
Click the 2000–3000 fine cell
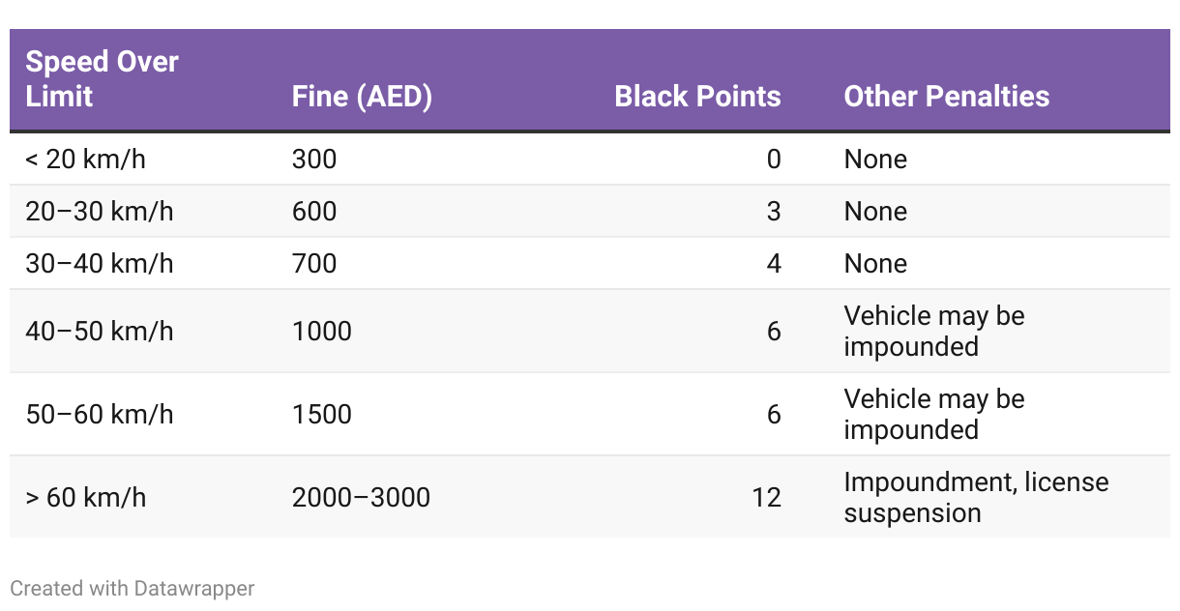click(361, 497)
